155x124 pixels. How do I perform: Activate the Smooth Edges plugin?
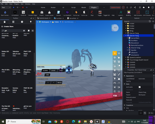(33, 12)
